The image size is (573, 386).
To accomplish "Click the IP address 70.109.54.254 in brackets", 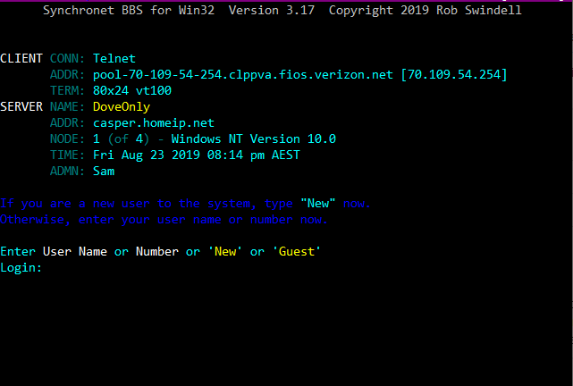I will (453, 75).
